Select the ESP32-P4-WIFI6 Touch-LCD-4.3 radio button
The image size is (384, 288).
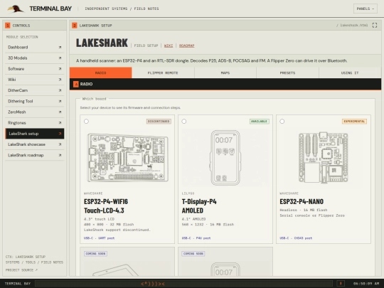[86, 121]
